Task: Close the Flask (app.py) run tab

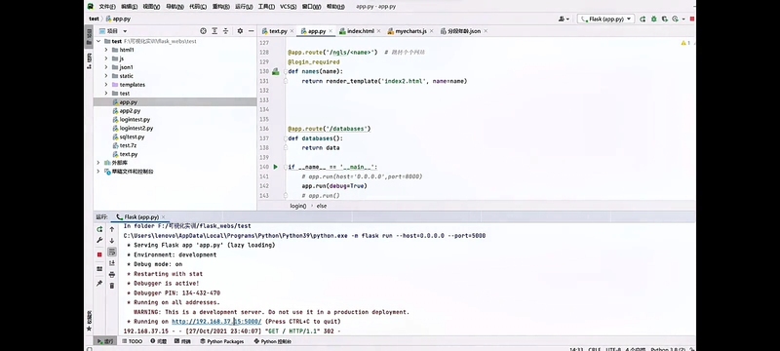Action: [163, 216]
